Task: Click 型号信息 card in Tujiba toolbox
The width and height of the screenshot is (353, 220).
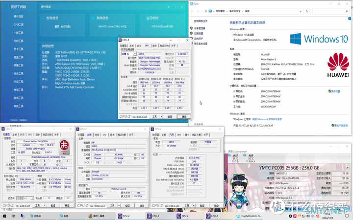Action: pos(62,25)
